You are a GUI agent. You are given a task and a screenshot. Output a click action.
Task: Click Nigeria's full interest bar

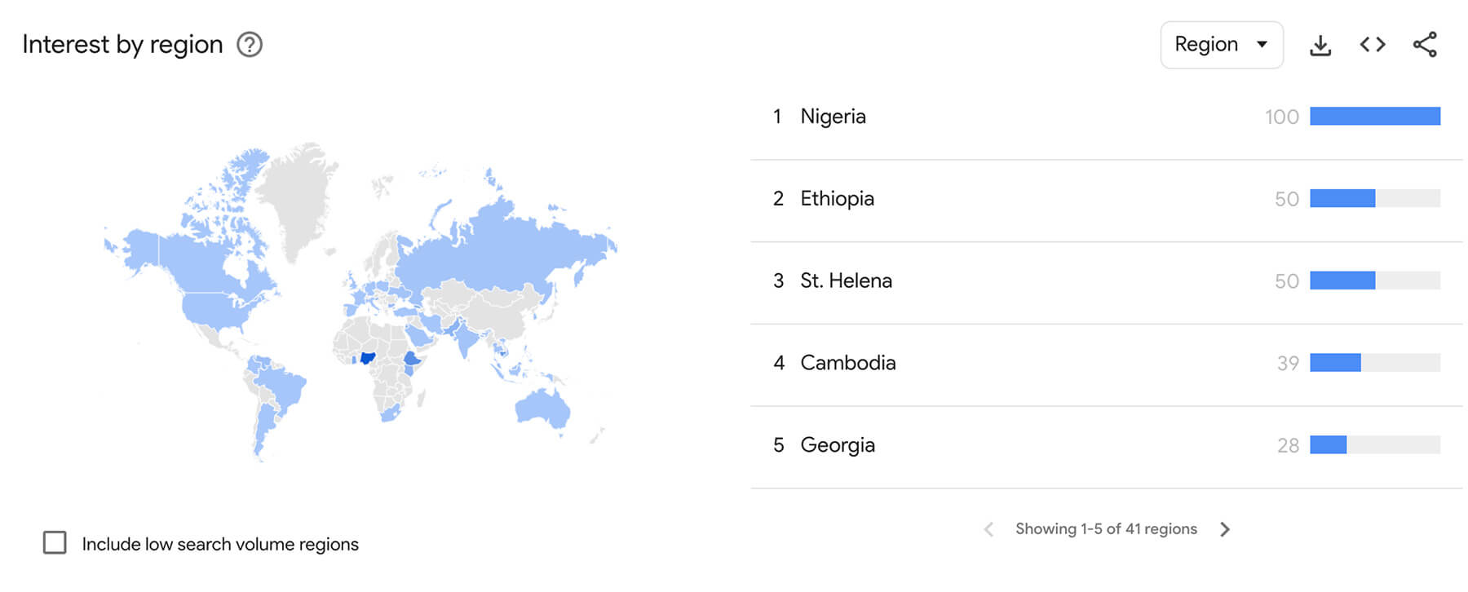[x=1374, y=117]
